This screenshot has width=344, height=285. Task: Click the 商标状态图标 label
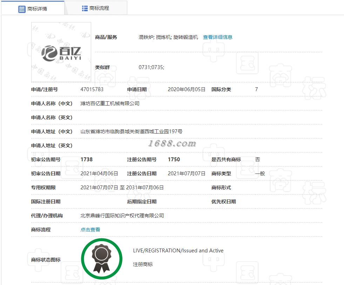[46, 260]
